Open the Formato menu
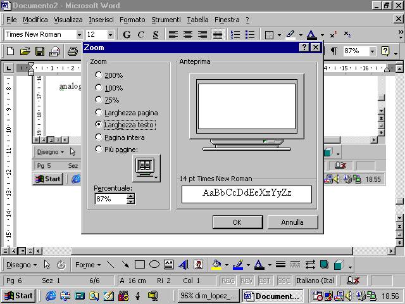The height and width of the screenshot is (304, 405). [132, 20]
